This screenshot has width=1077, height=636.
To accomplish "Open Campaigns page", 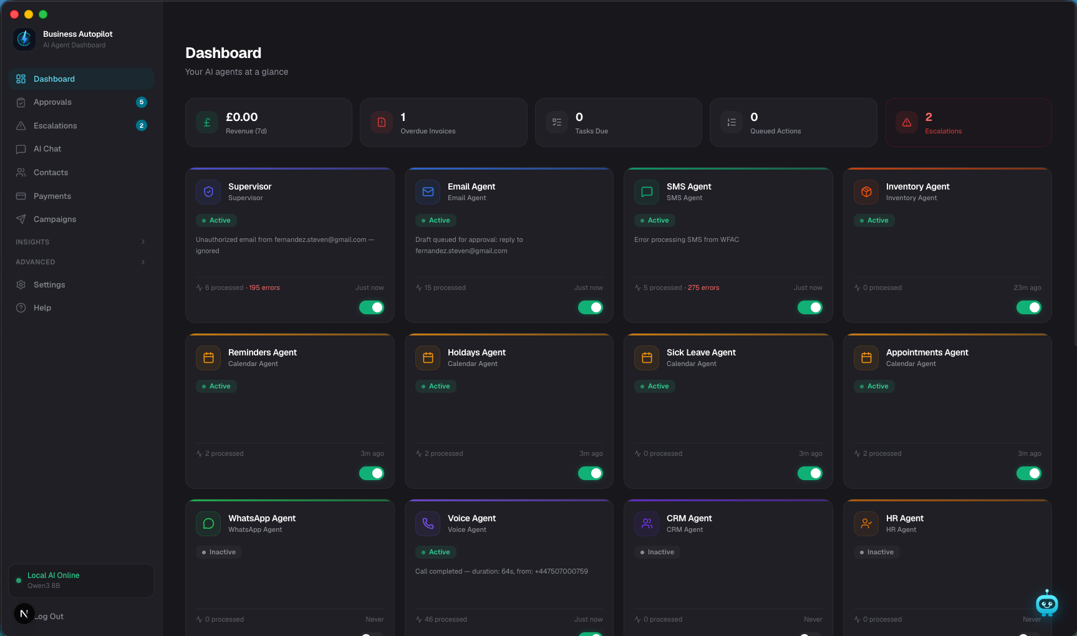I will click(82, 219).
